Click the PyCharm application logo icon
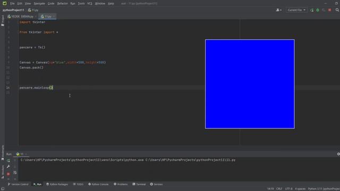Viewport: 340px width, 191px height. click(4, 3)
